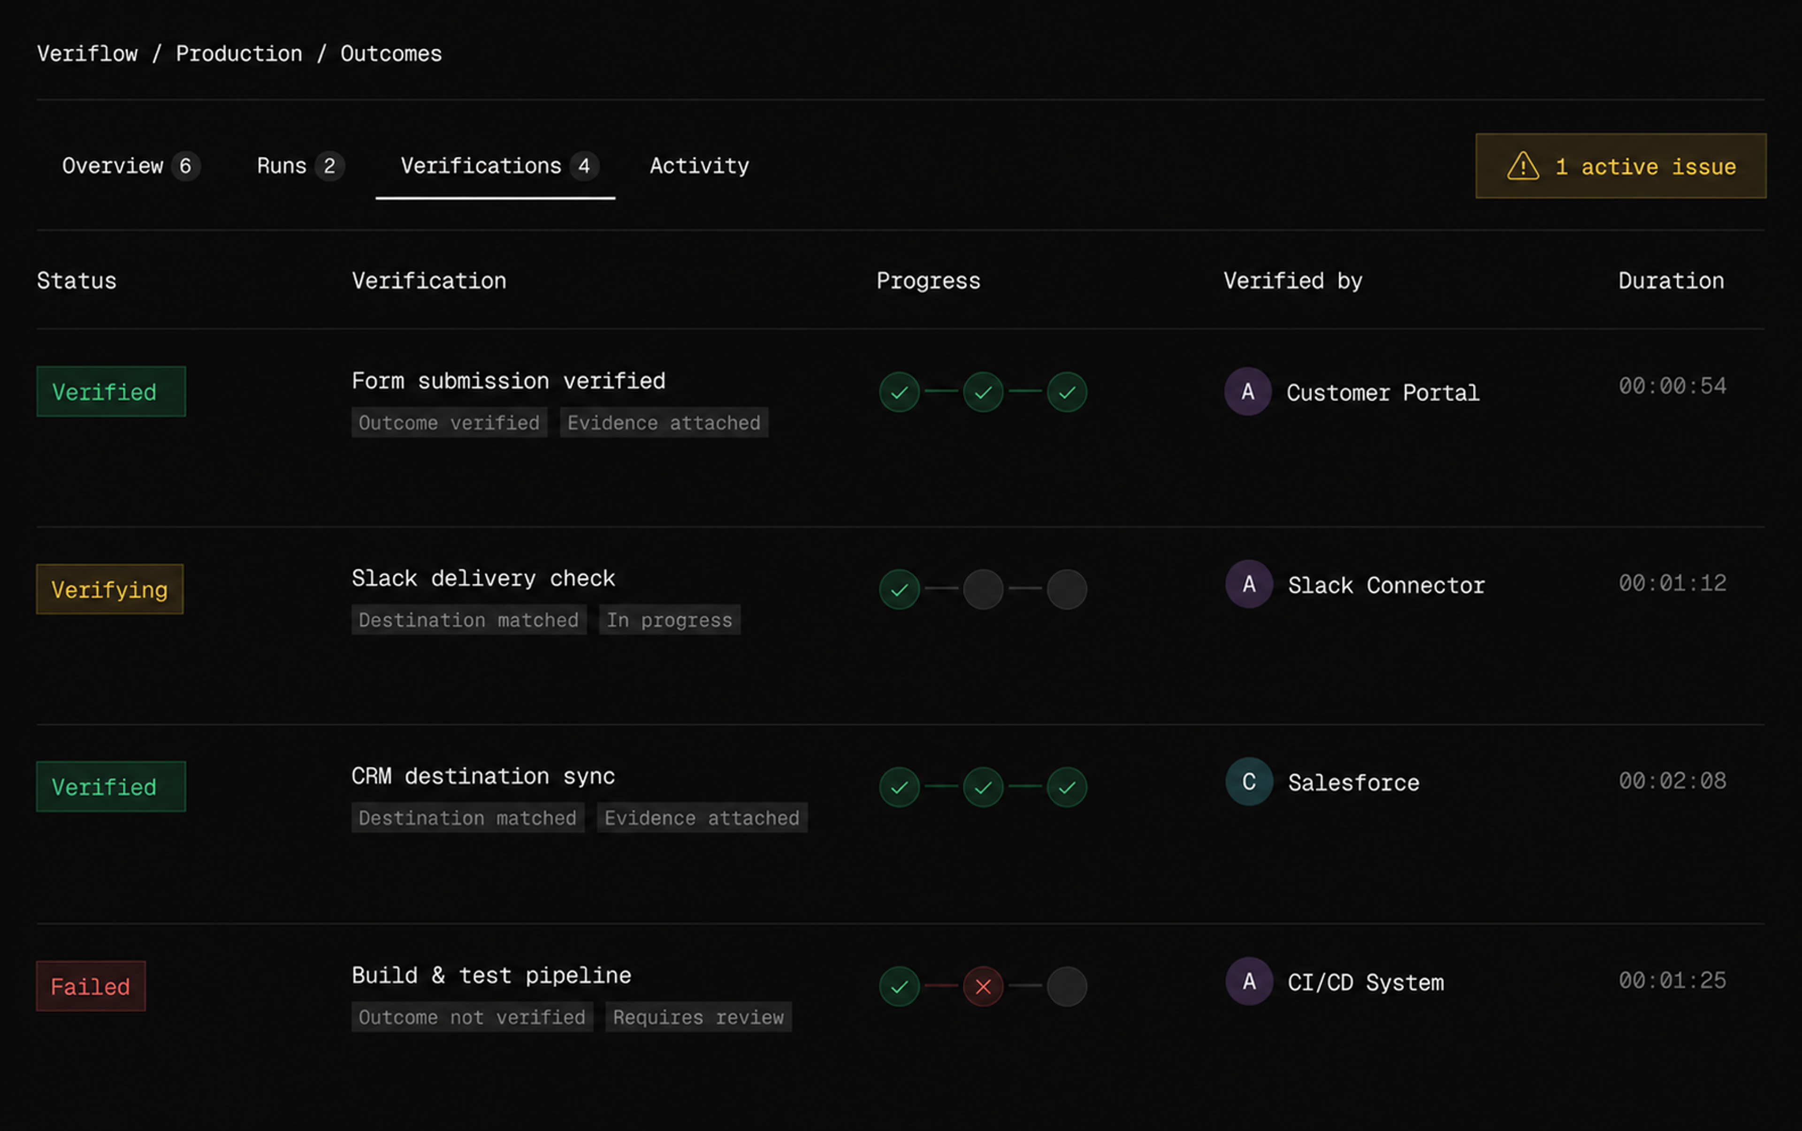Click the Requires review tag
Image resolution: width=1802 pixels, height=1131 pixels.
click(698, 1017)
